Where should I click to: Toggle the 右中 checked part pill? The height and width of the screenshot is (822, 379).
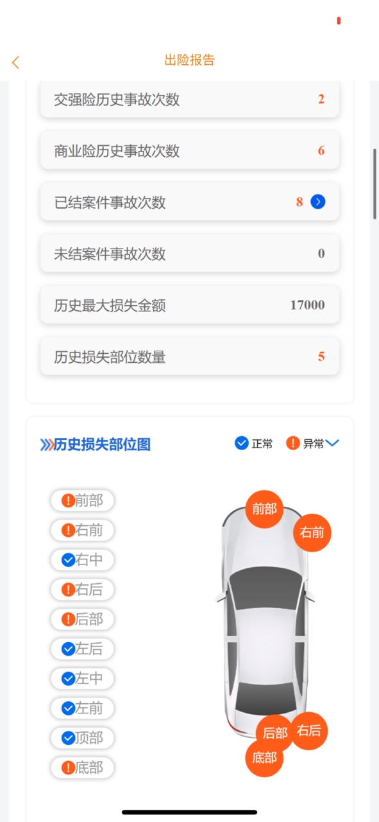(x=82, y=560)
